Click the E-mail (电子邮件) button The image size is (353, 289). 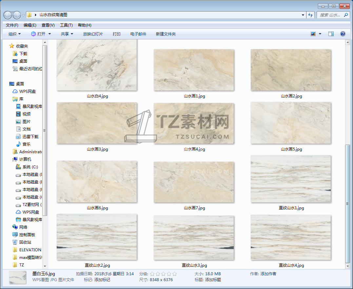coord(138,34)
